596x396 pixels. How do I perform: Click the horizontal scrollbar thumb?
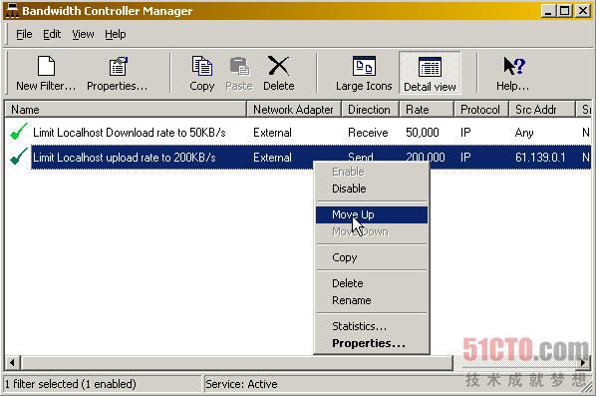(237, 362)
